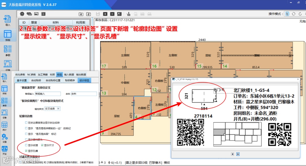Click the stacked labels toolbar icon
306x166 pixels.
tap(29, 14)
